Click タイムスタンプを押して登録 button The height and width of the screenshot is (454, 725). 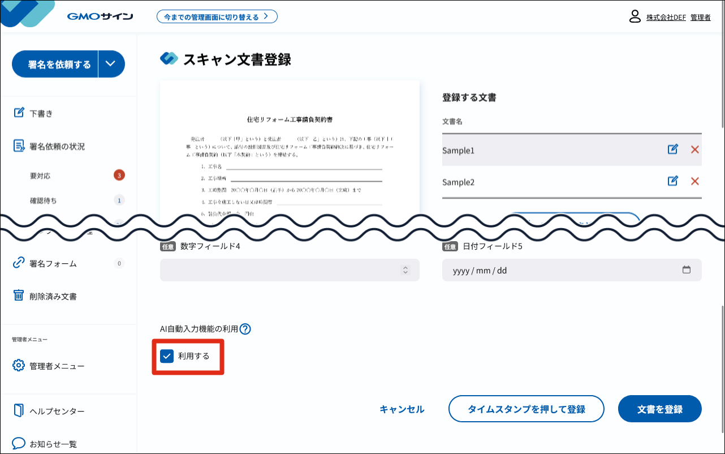pos(526,409)
